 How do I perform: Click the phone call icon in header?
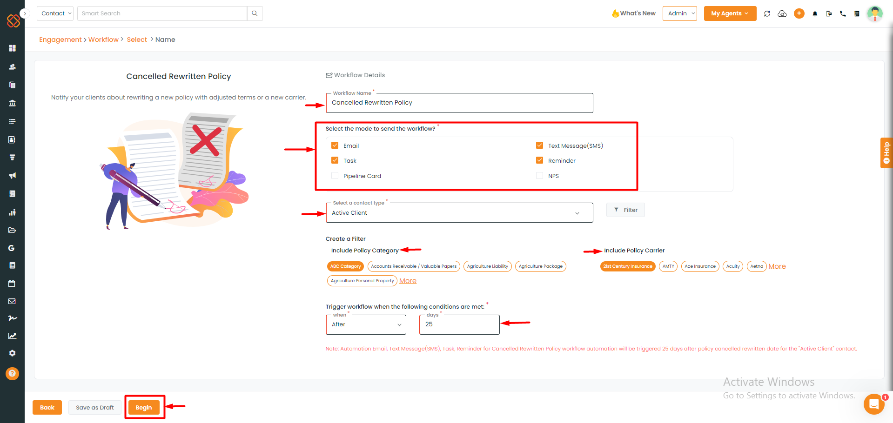tap(843, 14)
